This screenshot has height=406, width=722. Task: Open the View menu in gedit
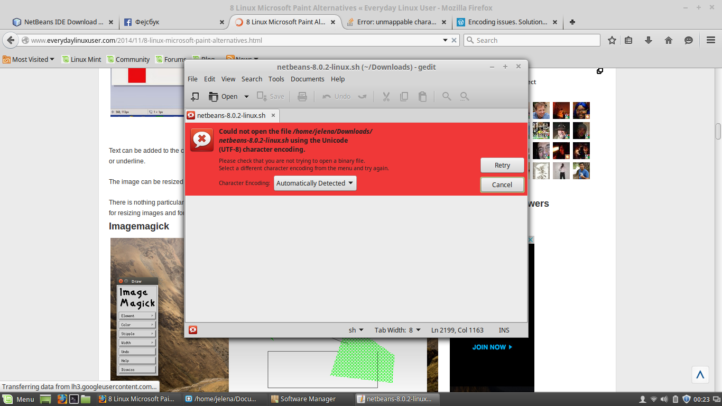coord(228,79)
